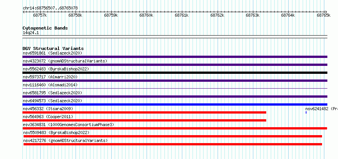Click the bright blue bar of nsv6494573
The width and height of the screenshot is (338, 159).
[x=175, y=104]
